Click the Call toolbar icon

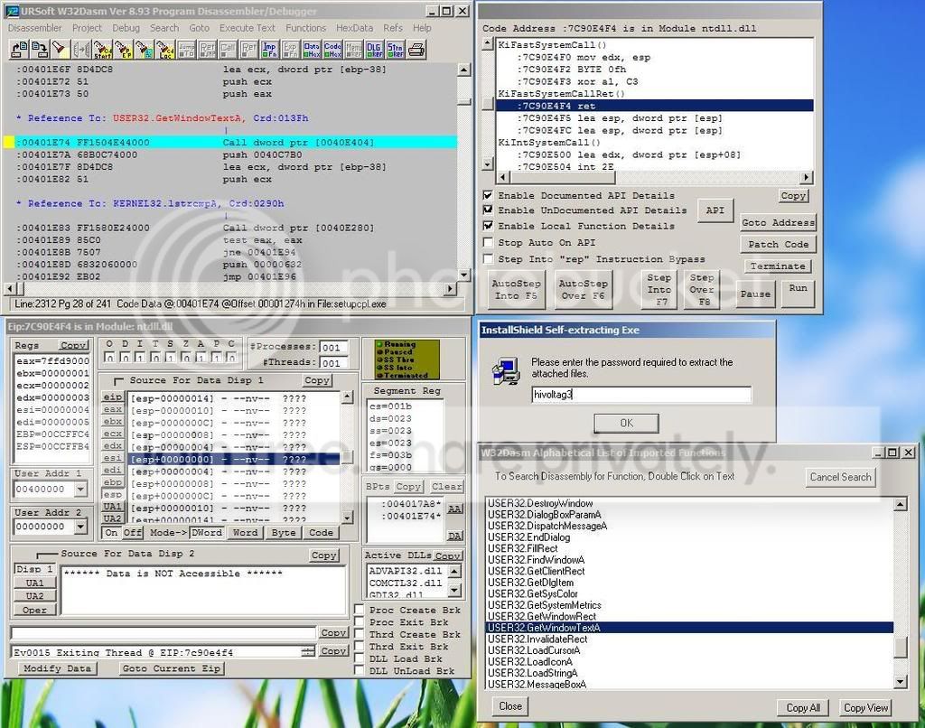click(228, 50)
